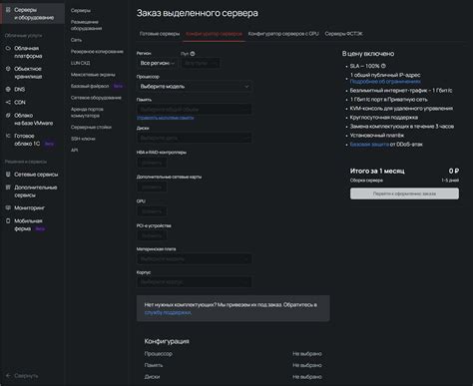Screen dimensions: 473x386
Task: Open the Базовая защита link
Action: (x=369, y=145)
